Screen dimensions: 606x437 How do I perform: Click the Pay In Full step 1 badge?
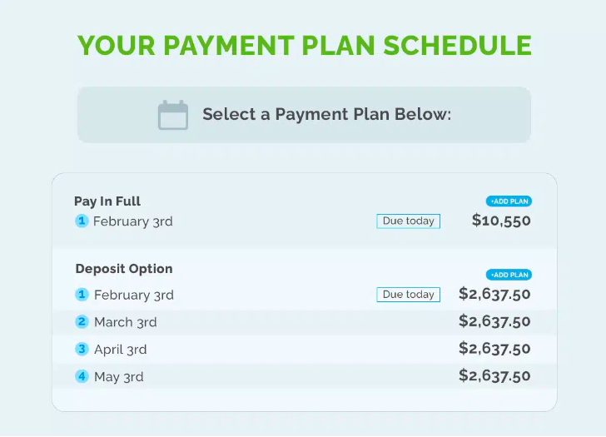click(82, 221)
